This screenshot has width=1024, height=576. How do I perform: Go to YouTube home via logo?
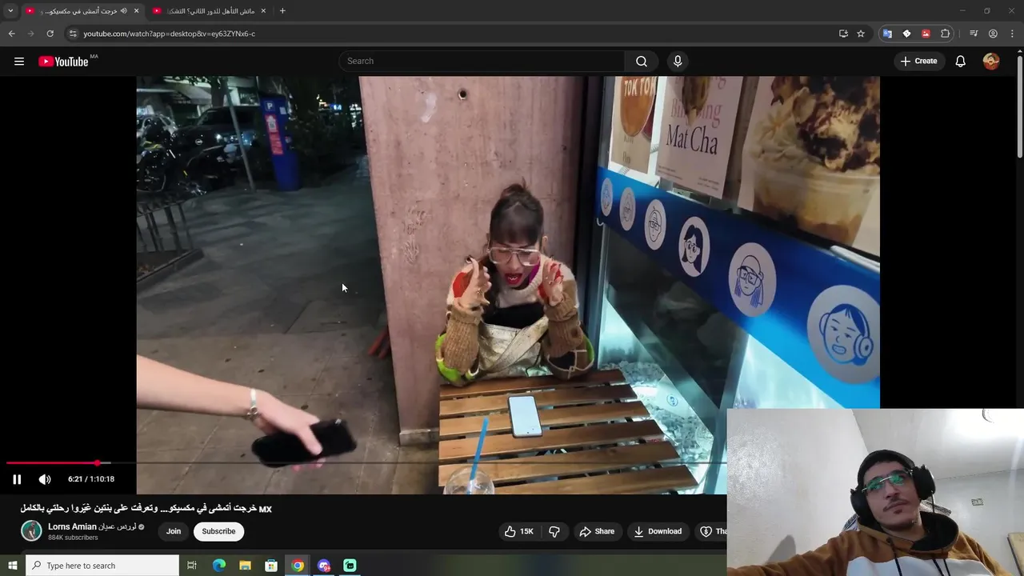pyautogui.click(x=64, y=62)
